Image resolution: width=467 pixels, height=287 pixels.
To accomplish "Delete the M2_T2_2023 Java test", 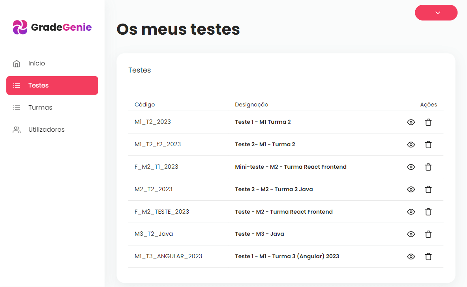I will (x=428, y=190).
